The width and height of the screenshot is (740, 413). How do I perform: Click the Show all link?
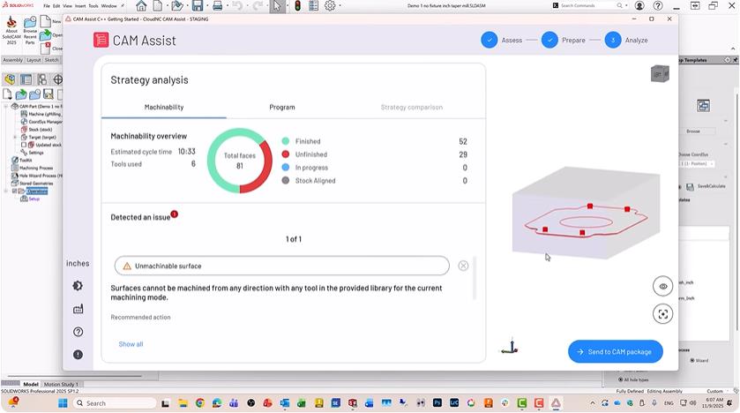tap(131, 344)
